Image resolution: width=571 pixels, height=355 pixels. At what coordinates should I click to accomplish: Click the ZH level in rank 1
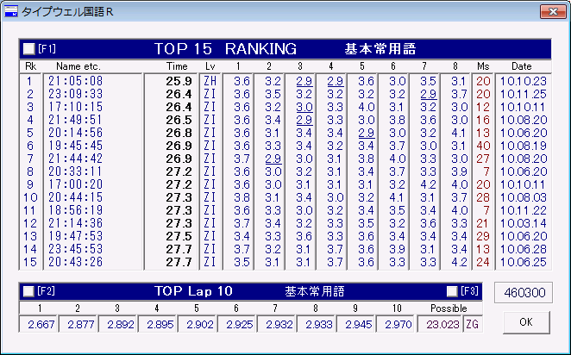coord(210,81)
